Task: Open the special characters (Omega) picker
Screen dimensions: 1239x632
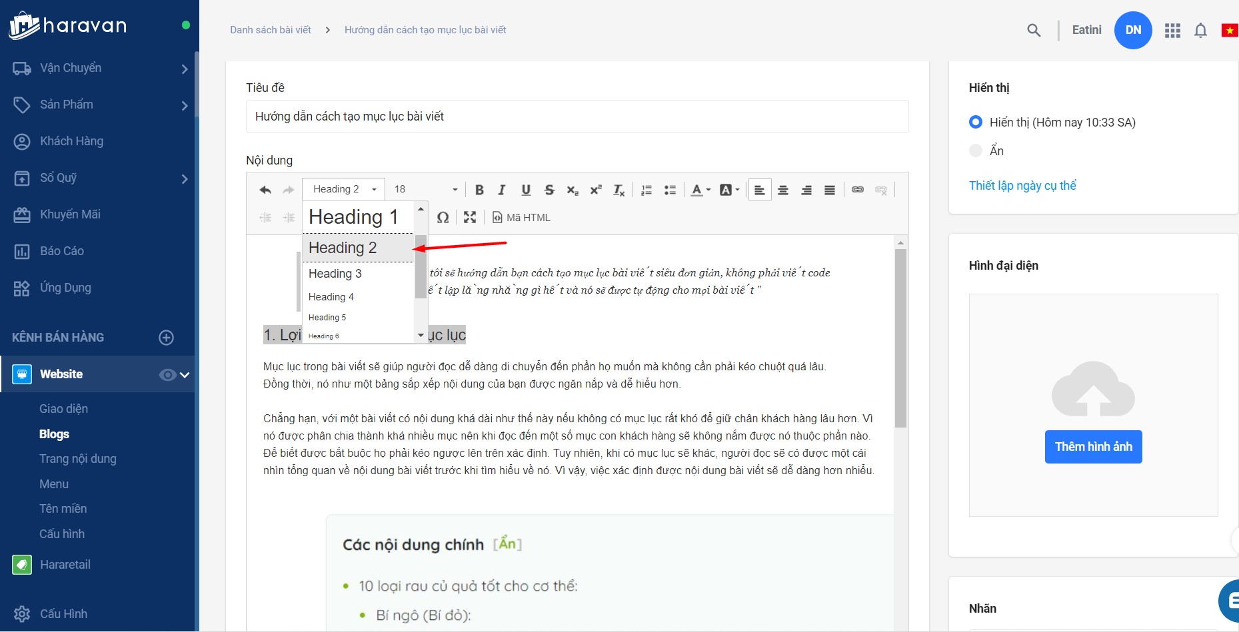Action: click(443, 218)
